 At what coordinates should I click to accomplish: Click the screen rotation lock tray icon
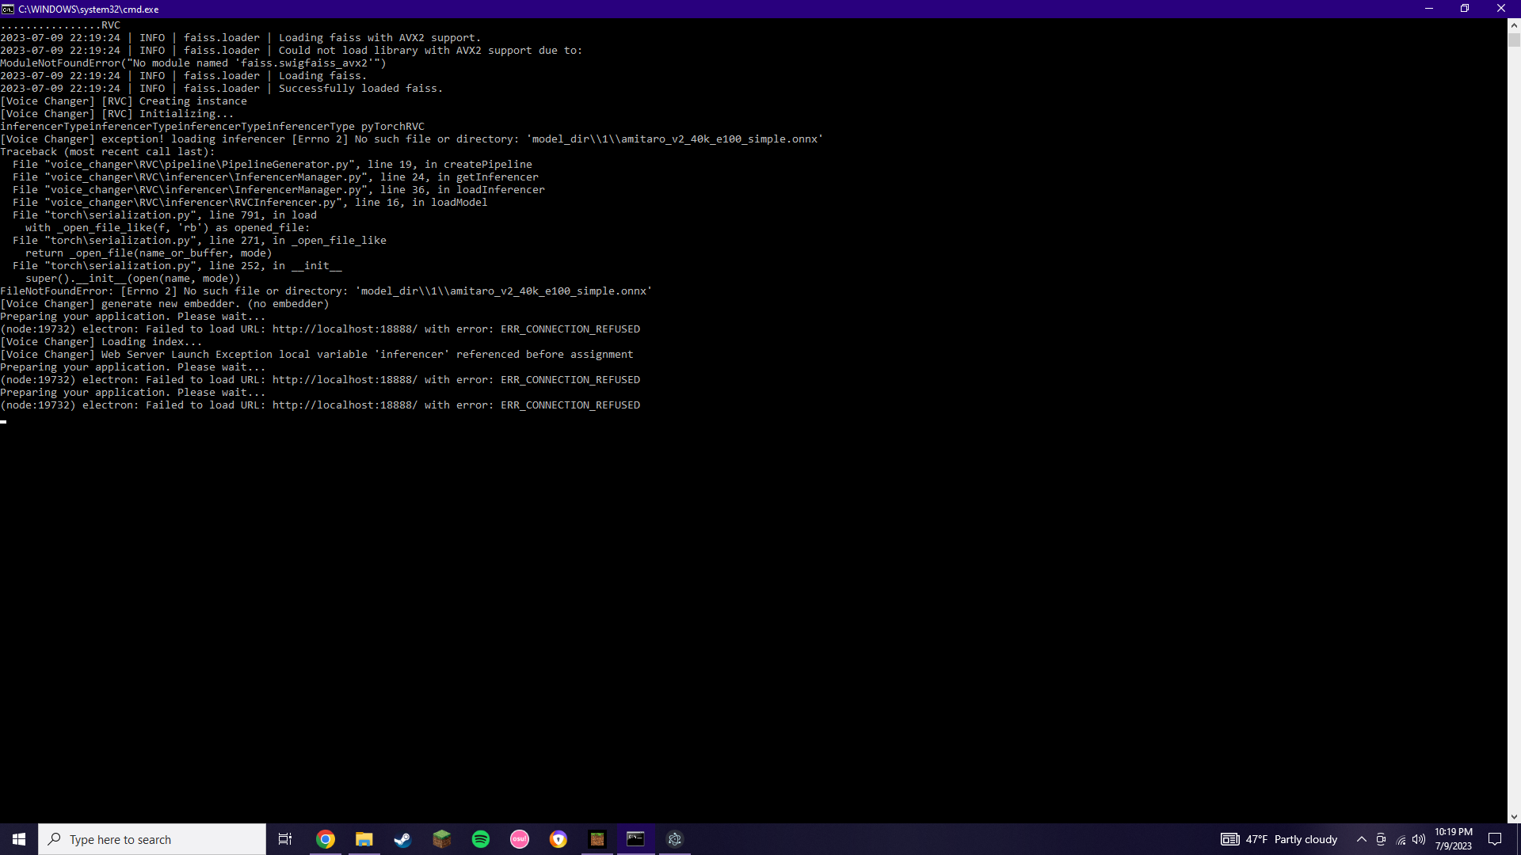[1380, 840]
